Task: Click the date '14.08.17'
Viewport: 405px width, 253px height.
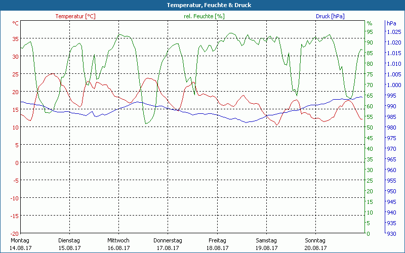Action: [x=20, y=248]
